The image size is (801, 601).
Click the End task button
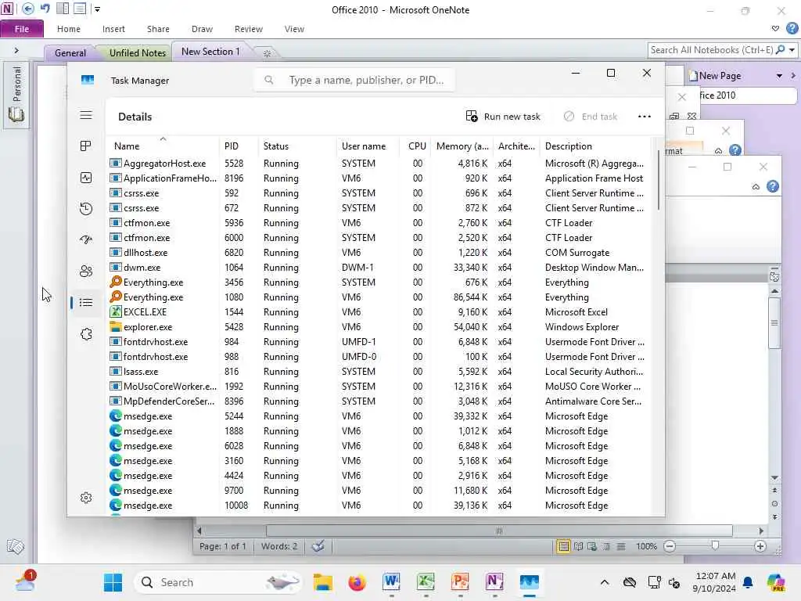(591, 117)
